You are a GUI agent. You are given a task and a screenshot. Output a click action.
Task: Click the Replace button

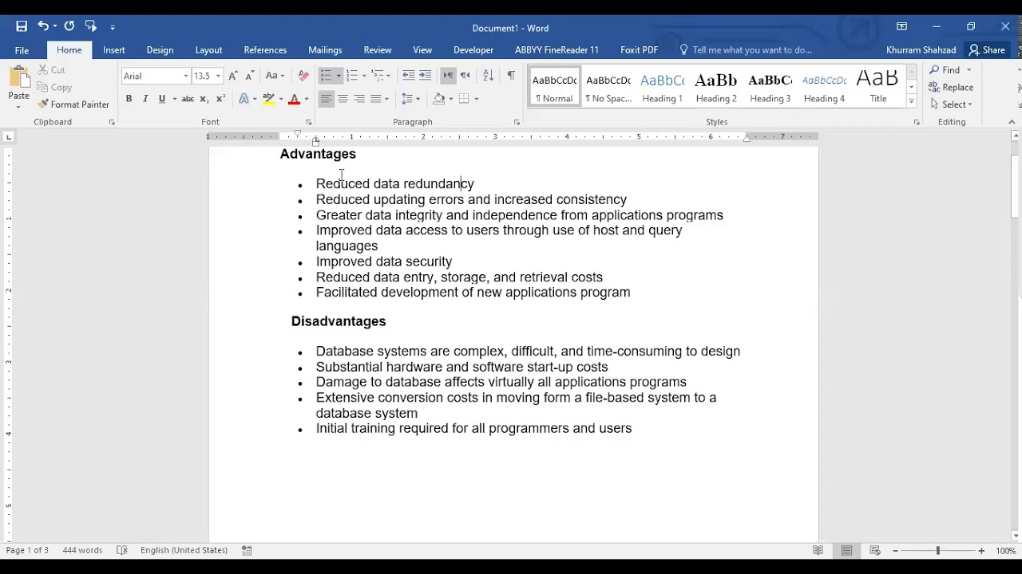click(x=952, y=88)
